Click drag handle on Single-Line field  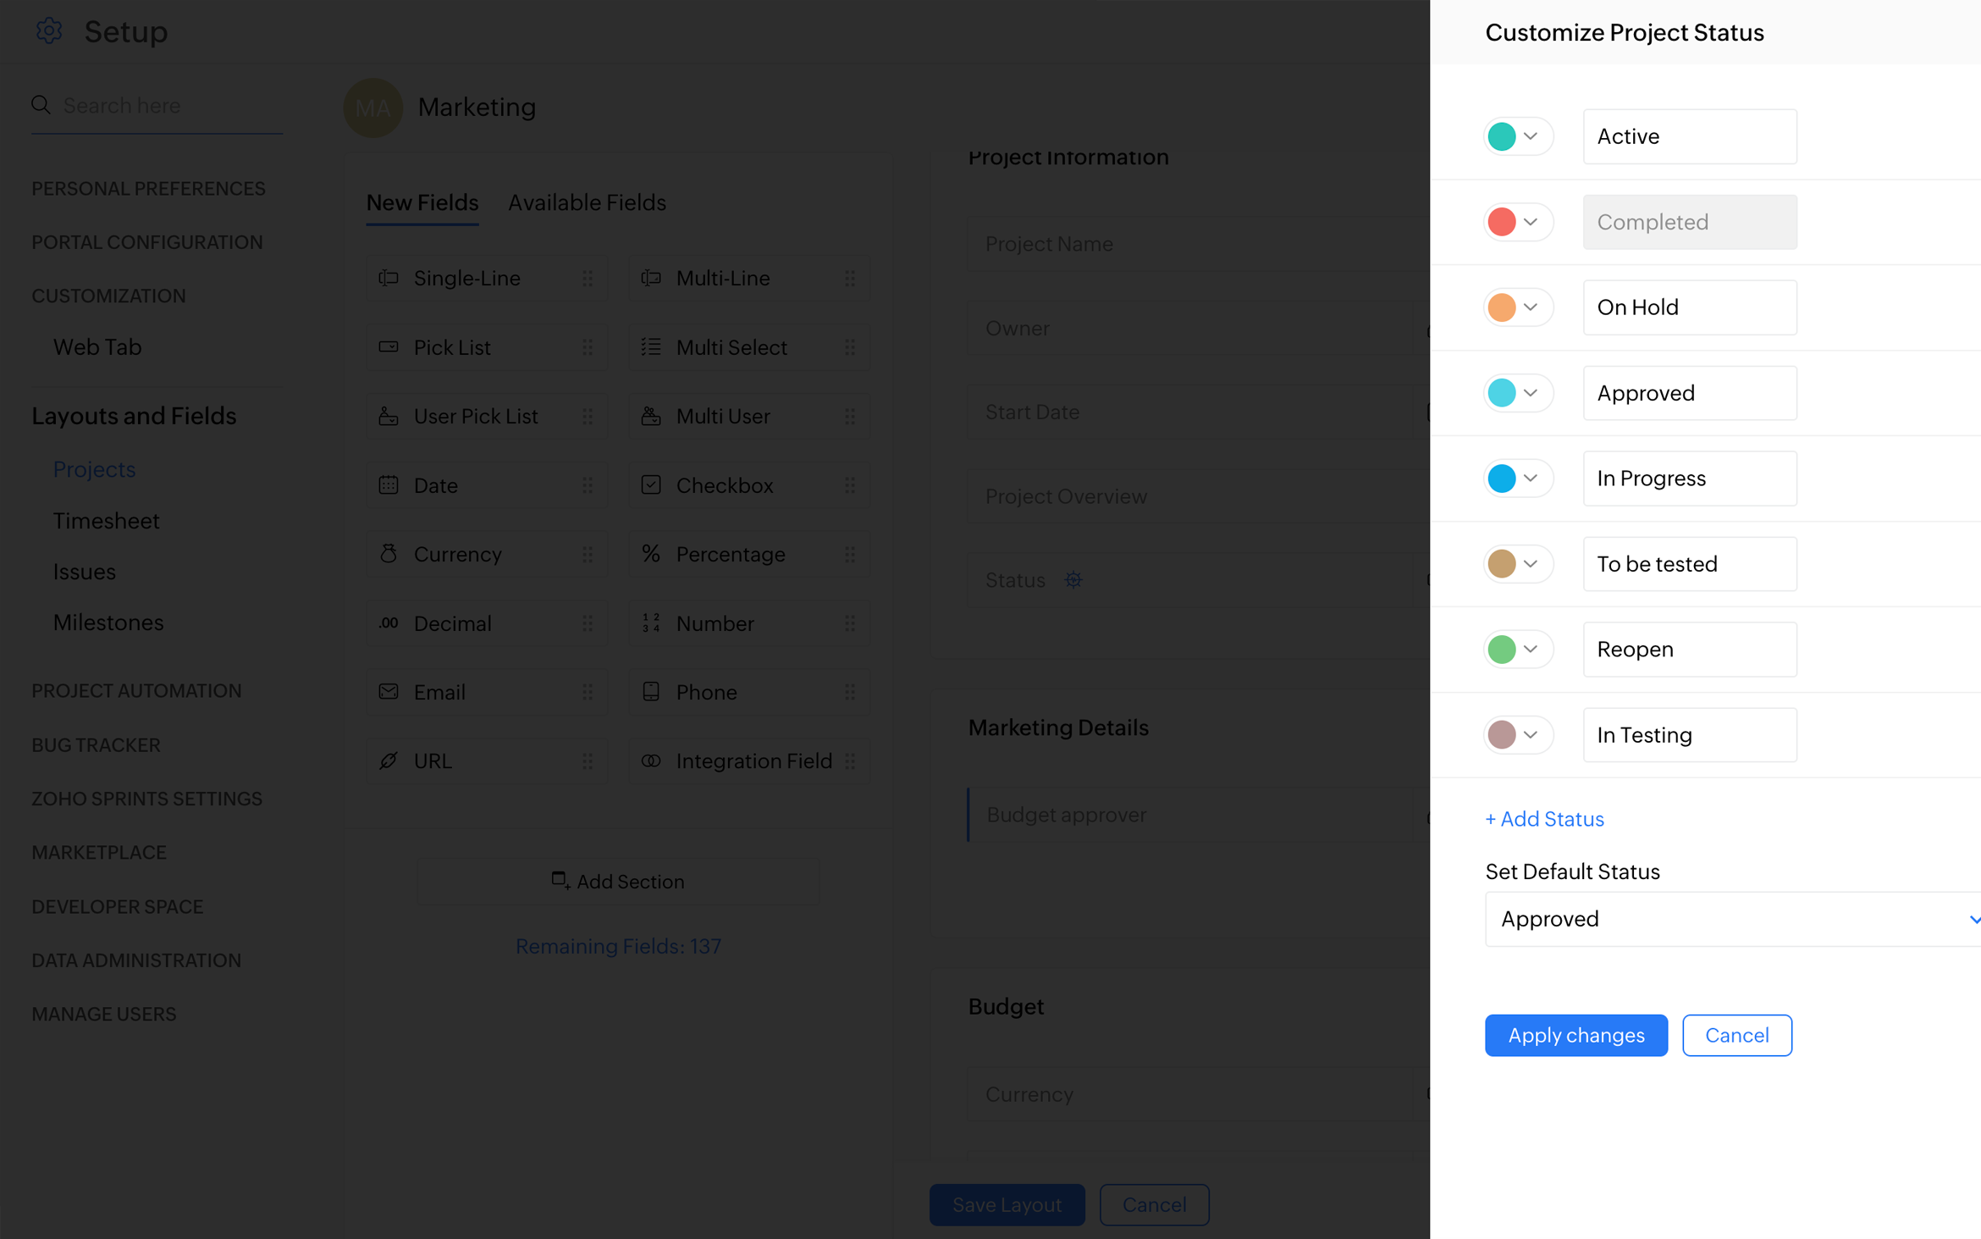coord(588,278)
